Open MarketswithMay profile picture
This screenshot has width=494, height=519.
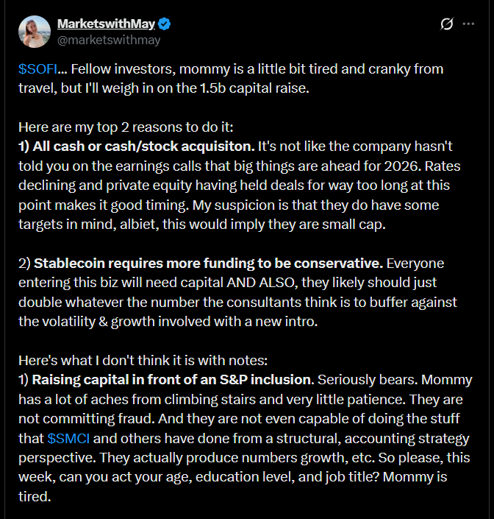pyautogui.click(x=34, y=31)
